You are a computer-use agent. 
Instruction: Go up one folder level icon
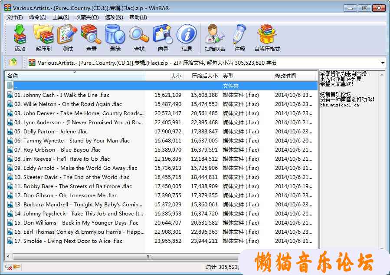pos(13,62)
